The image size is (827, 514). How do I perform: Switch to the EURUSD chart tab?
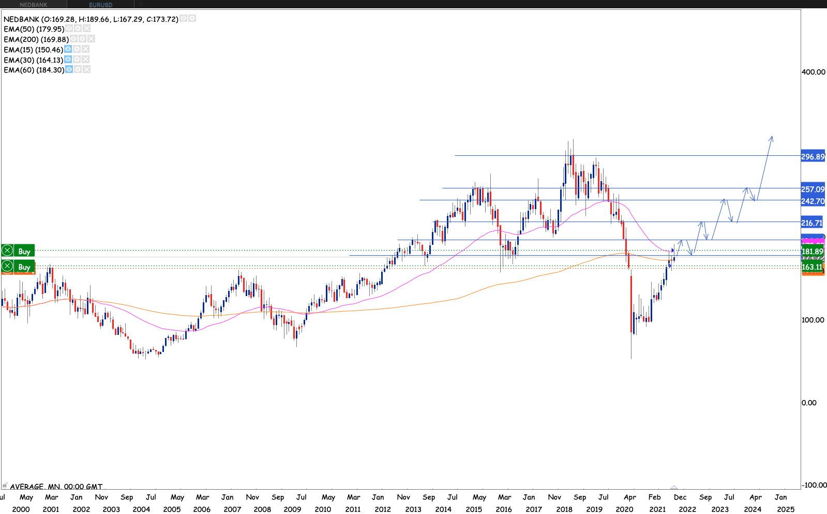point(100,5)
